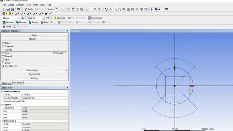The width and height of the screenshot is (233, 131).
Task: Open the Sketch8 sketch dropdown
Action: [43, 18]
